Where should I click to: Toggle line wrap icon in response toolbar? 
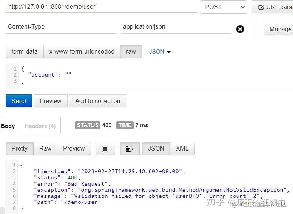[130, 149]
